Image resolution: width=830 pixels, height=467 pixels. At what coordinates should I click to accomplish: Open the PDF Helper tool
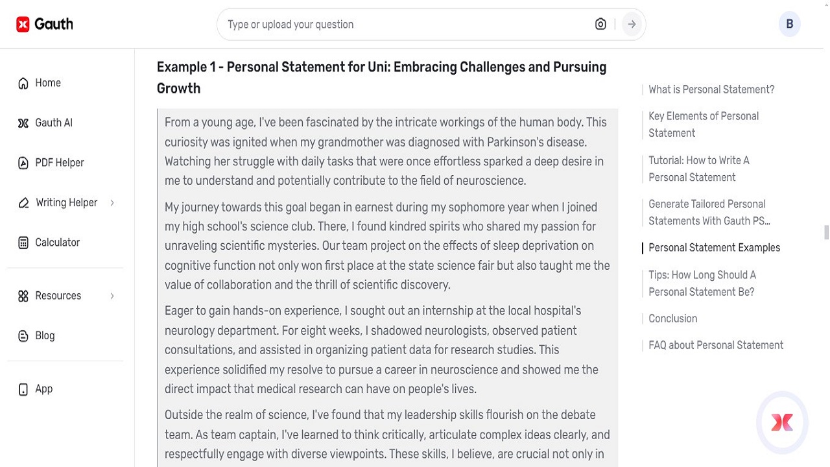click(60, 162)
